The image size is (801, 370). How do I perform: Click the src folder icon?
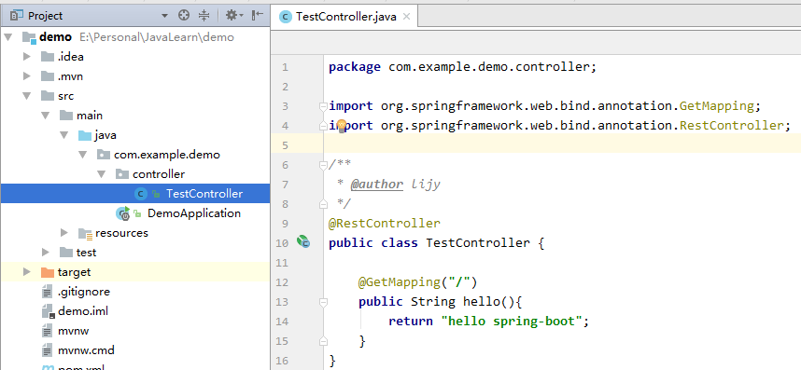(x=48, y=96)
